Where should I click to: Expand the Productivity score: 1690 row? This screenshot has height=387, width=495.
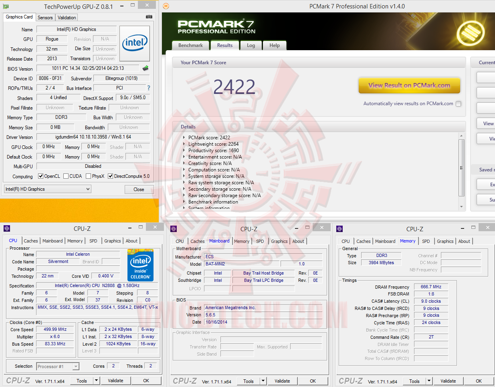click(184, 150)
